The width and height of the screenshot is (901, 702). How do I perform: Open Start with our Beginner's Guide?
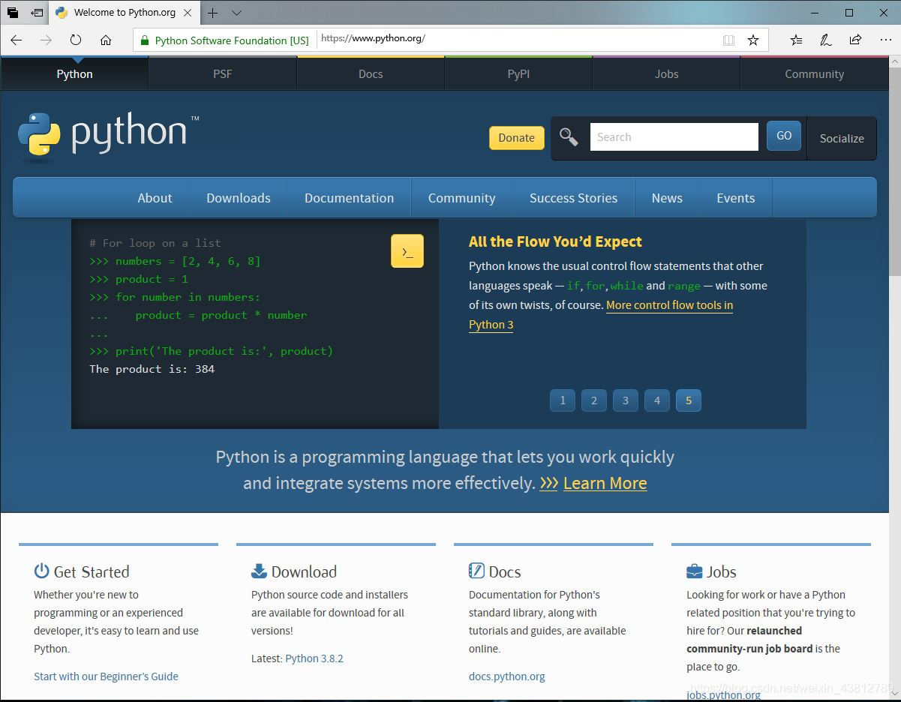(106, 676)
